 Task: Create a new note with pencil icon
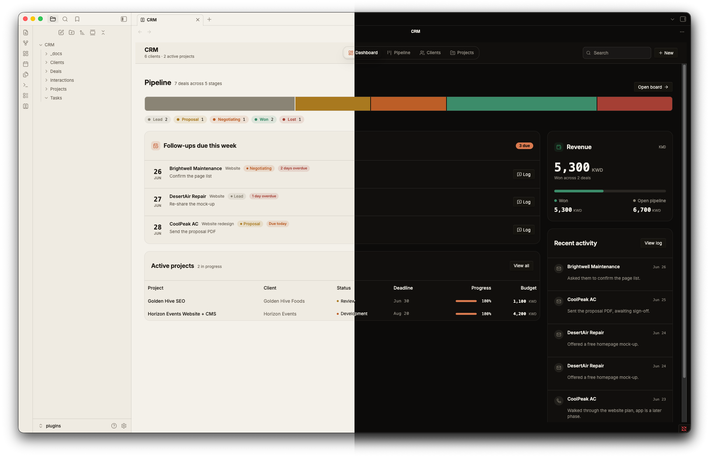pos(61,33)
